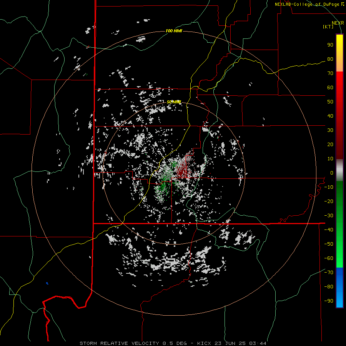Click the -40 value on the velocity scale
This screenshot has width=346, height=346.
click(x=329, y=230)
